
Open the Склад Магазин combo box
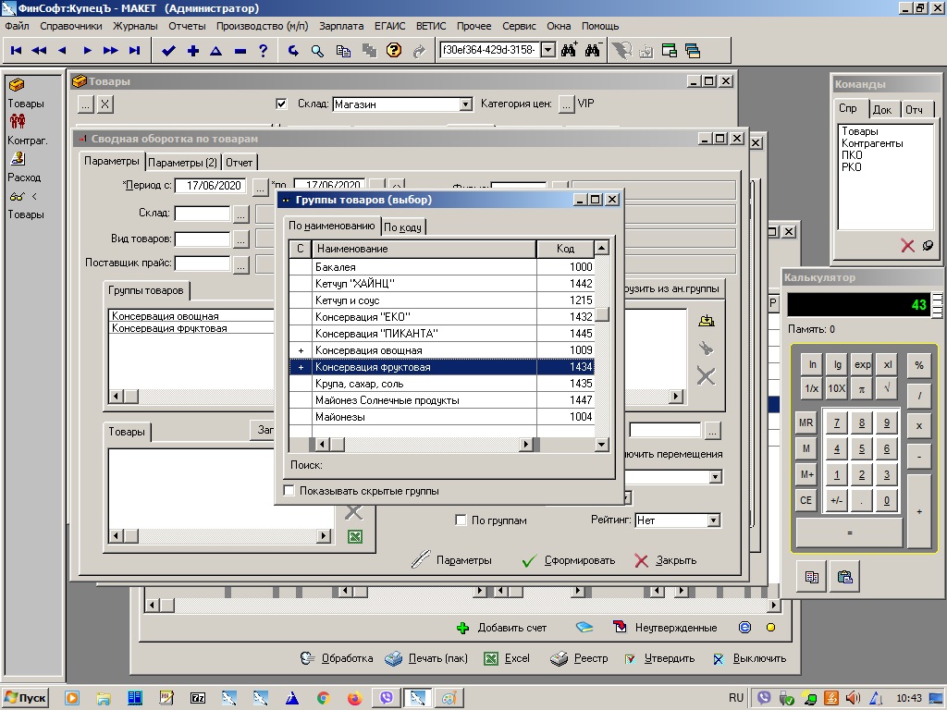point(465,104)
